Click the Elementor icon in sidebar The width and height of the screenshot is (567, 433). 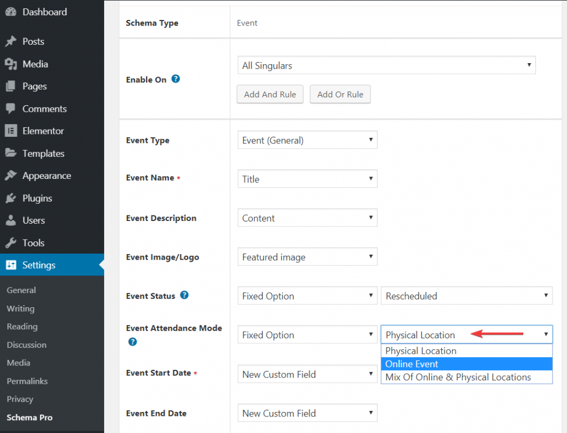(11, 131)
